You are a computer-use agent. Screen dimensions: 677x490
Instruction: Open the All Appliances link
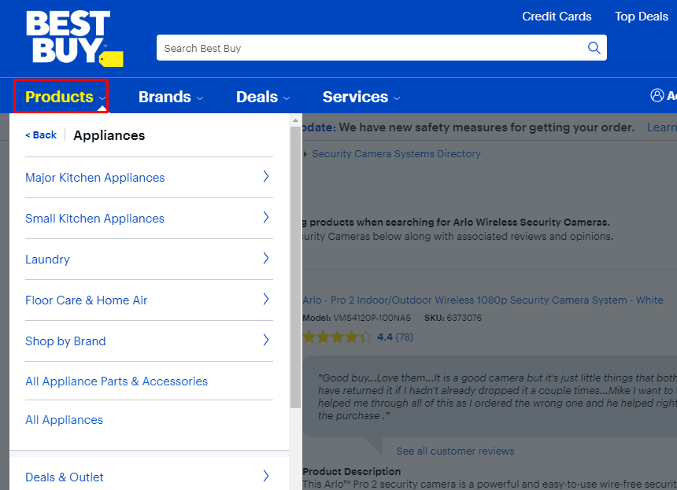[64, 420]
